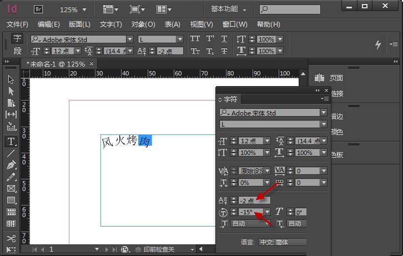Expand 原始设定 kerning dropdown

point(268,170)
